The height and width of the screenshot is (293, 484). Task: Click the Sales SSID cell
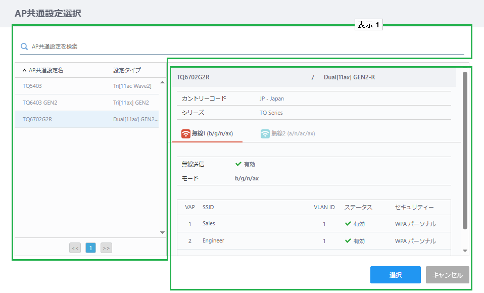[209, 223]
